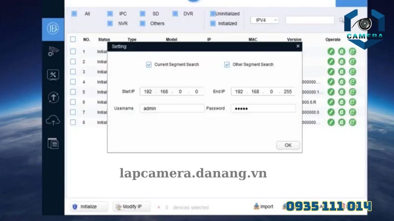Launch browser icon for device 3

352,72
